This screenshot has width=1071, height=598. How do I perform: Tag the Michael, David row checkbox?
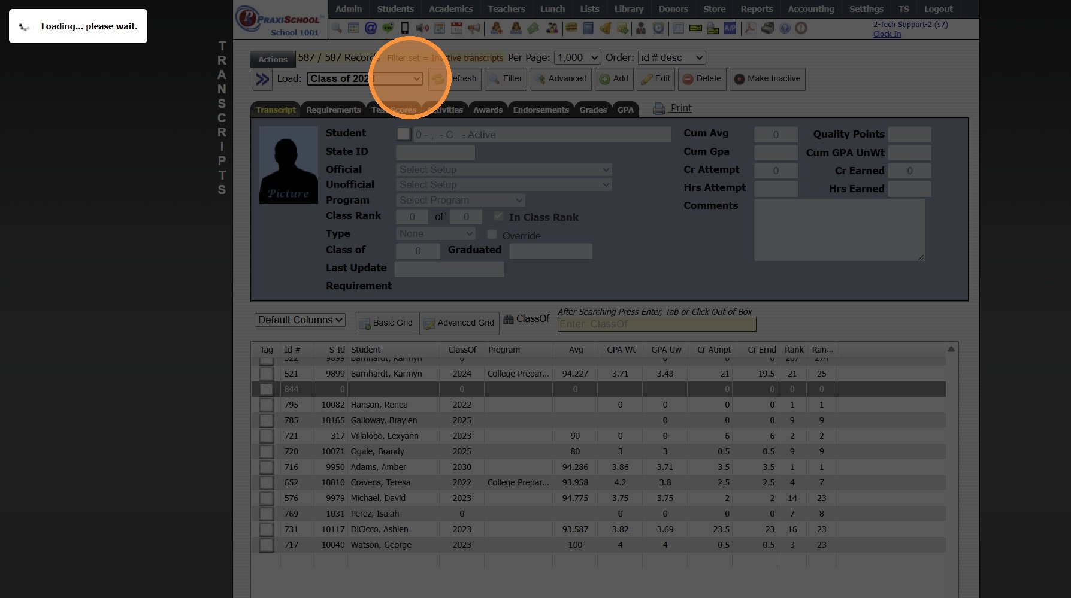tap(267, 498)
